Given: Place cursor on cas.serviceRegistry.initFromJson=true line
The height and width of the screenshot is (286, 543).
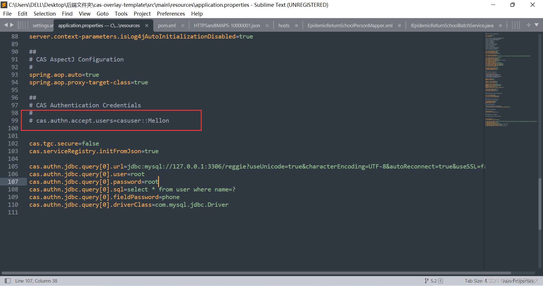Looking at the screenshot, I should tap(94, 151).
